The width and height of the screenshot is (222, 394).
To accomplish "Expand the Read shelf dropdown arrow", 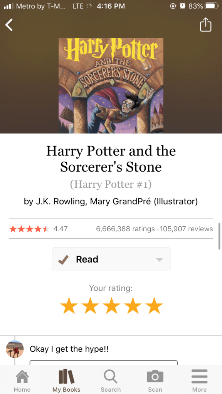I will (159, 260).
